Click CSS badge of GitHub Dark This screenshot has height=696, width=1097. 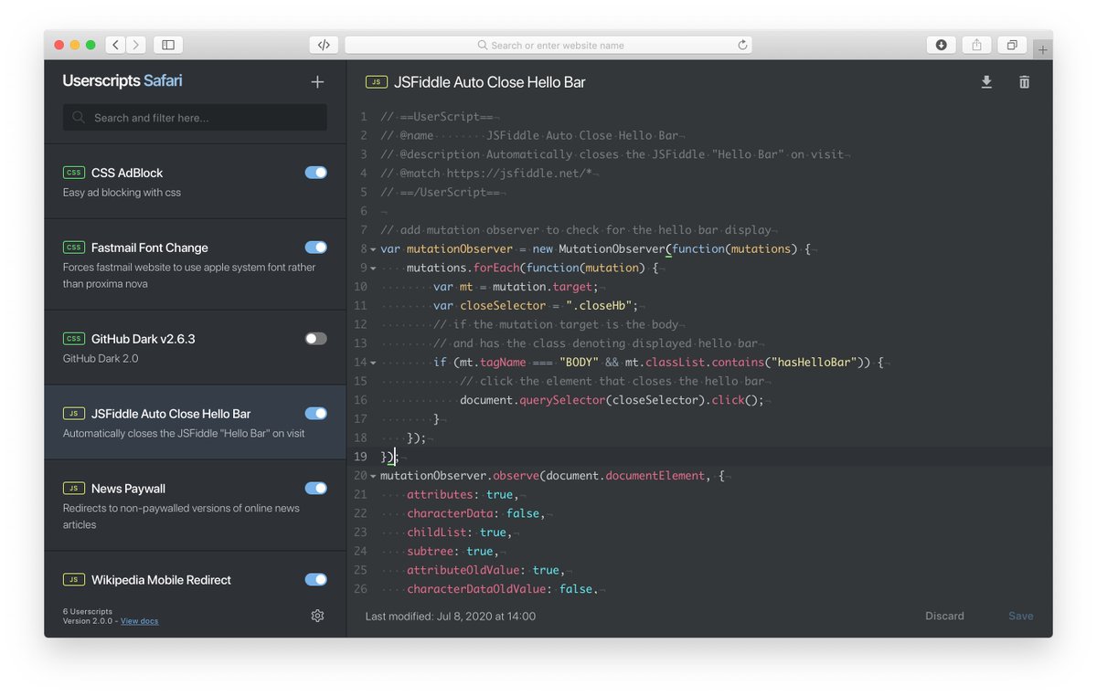pos(73,339)
